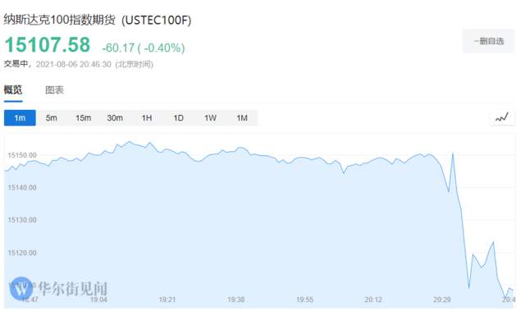Viewport: 525px width, 316px height.
Task: Set interval to 30m
Action: (115, 118)
